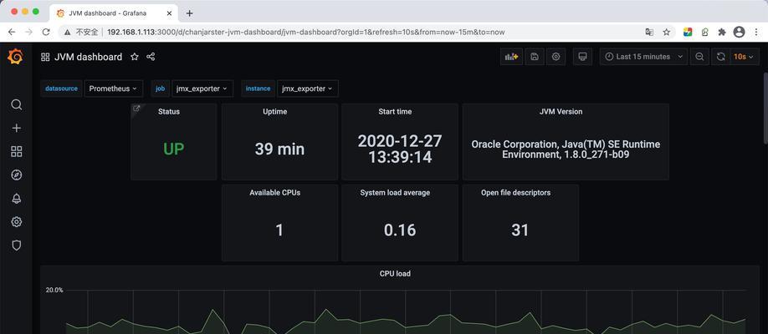Click the JVM dashboard title
Screen dimensions: 768x334
point(88,57)
